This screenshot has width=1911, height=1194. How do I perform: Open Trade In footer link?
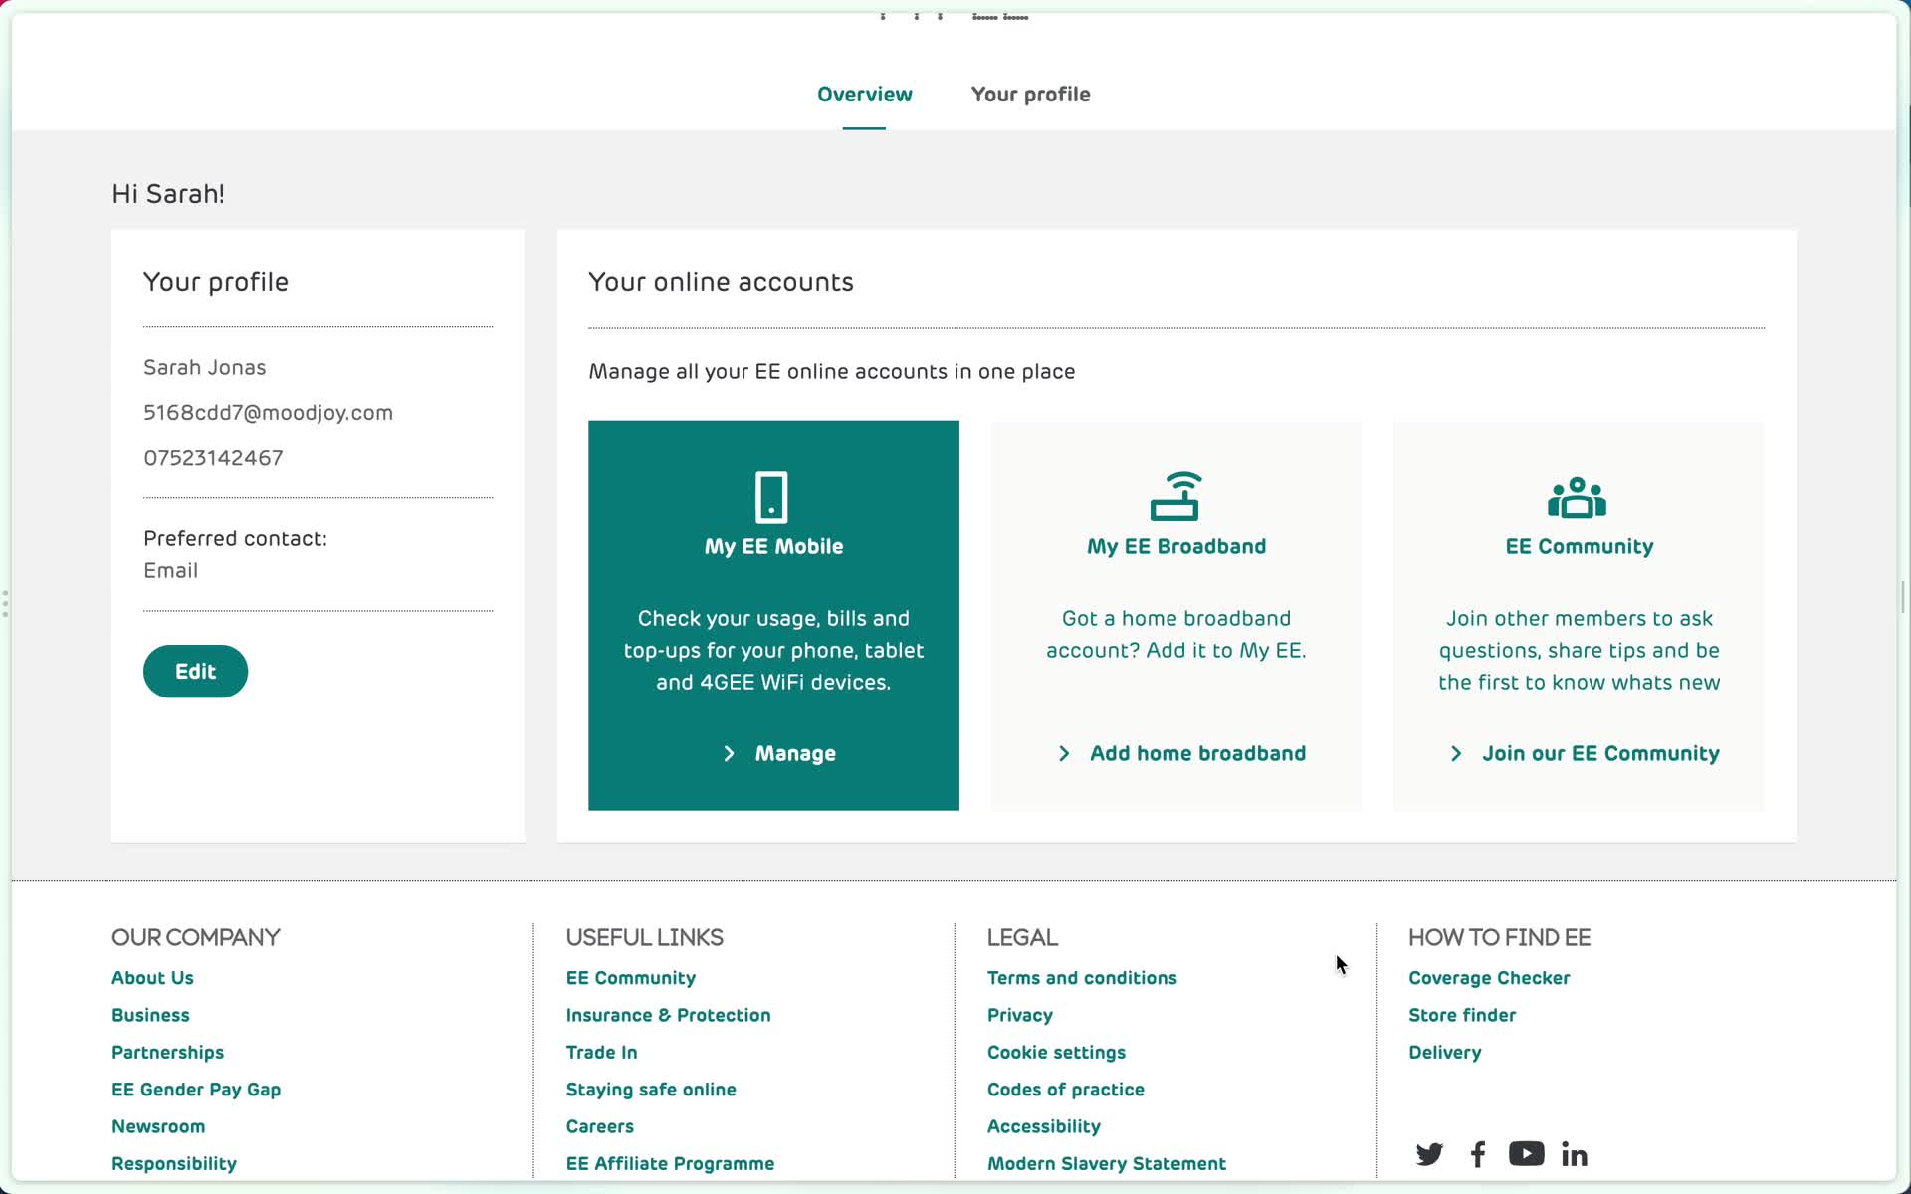[601, 1053]
